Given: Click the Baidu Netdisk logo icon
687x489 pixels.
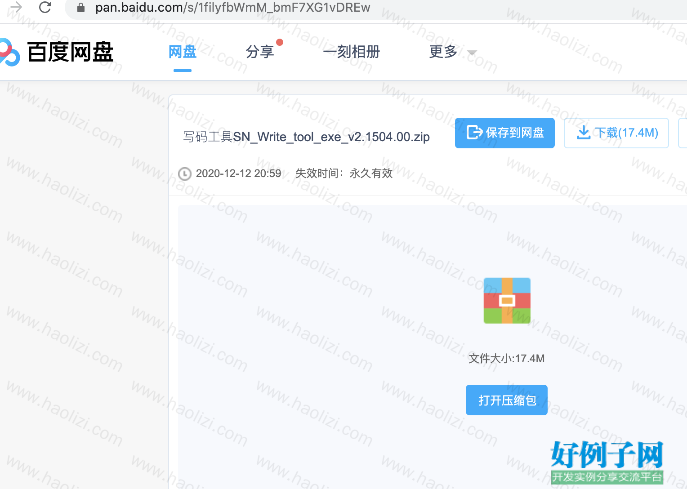Looking at the screenshot, I should click(9, 52).
